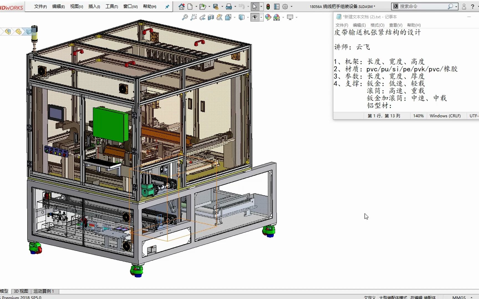479x299 pixels.
Task: Toggle the Select cursor tool
Action: [254, 6]
